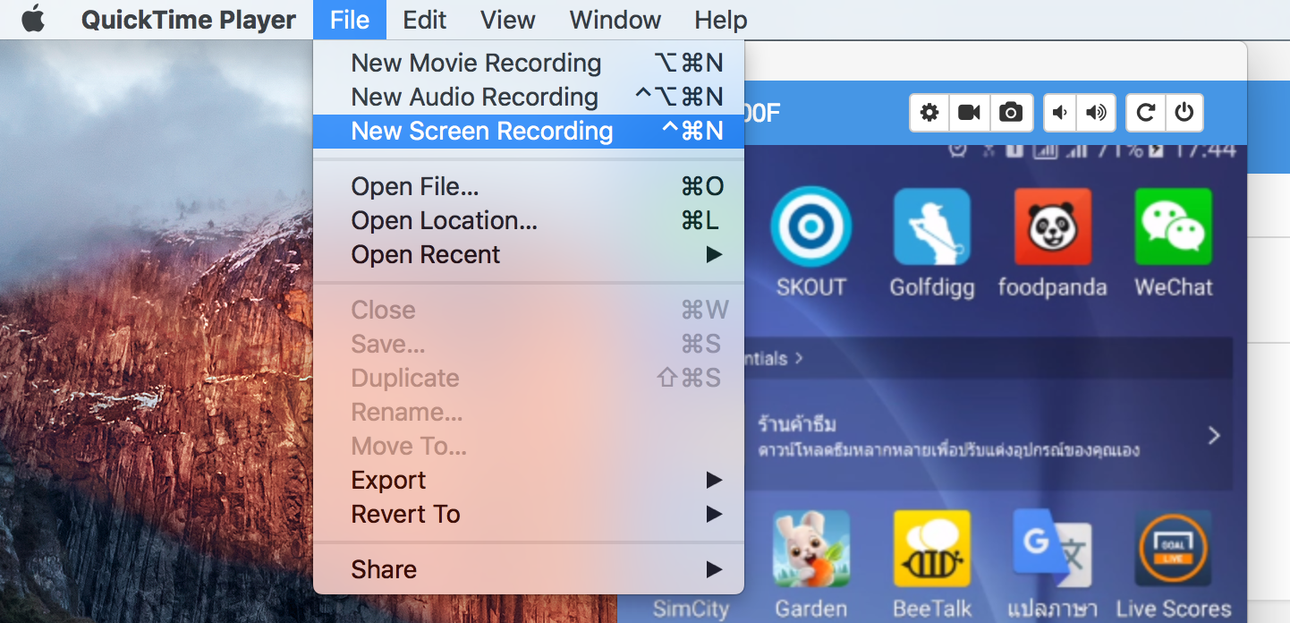Choose New Movie Recording
The width and height of the screenshot is (1290, 623).
point(529,63)
